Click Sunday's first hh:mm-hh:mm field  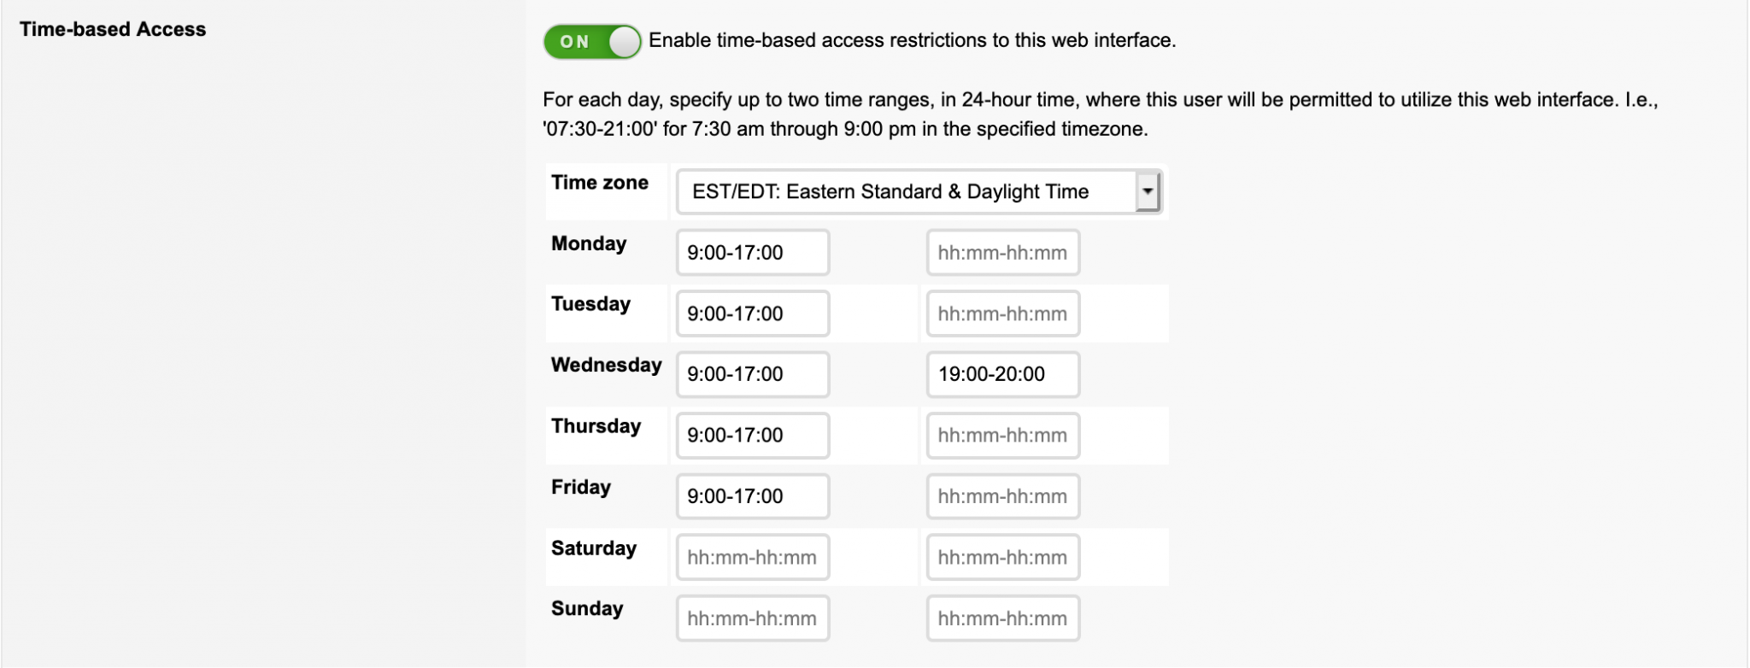pos(752,618)
